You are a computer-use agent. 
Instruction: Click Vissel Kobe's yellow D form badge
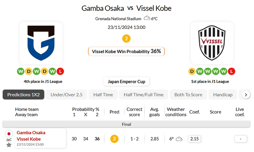(192, 72)
